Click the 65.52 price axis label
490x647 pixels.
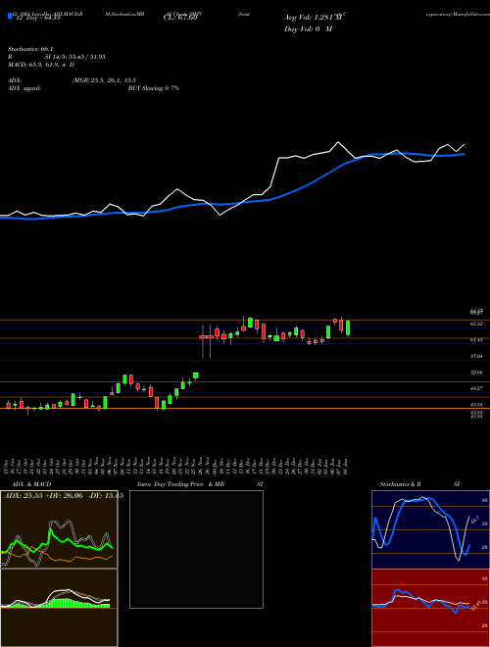[477, 323]
